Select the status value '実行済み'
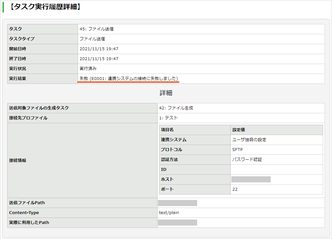Screen dimensions: 332x239 coord(88,69)
